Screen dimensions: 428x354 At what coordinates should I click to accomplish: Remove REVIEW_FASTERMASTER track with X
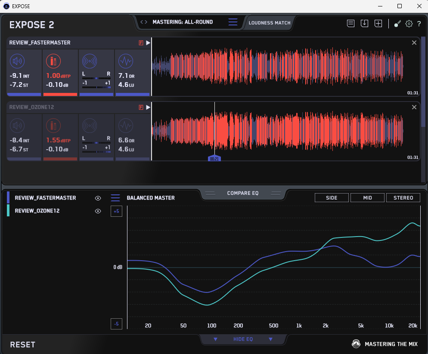tap(414, 43)
